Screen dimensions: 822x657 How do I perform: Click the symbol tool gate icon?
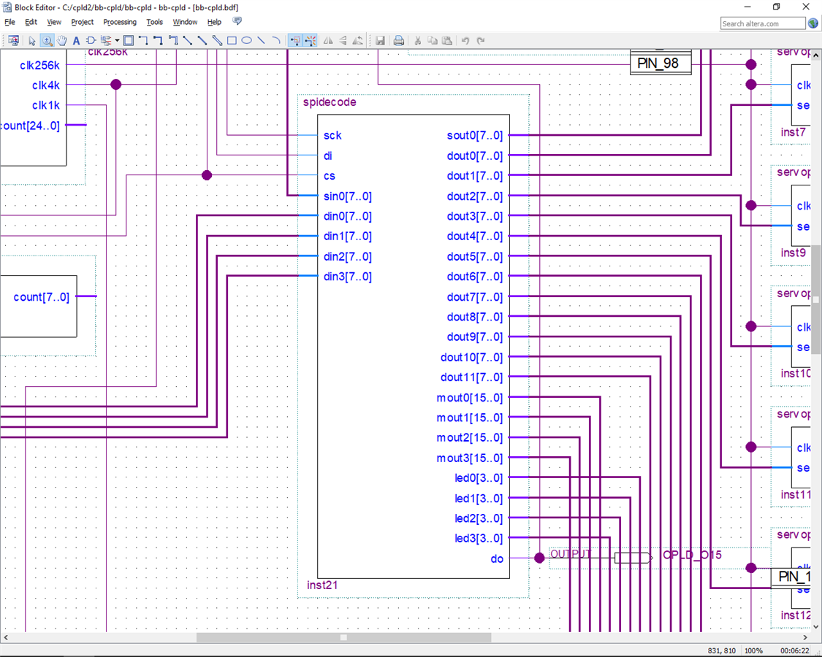[91, 41]
